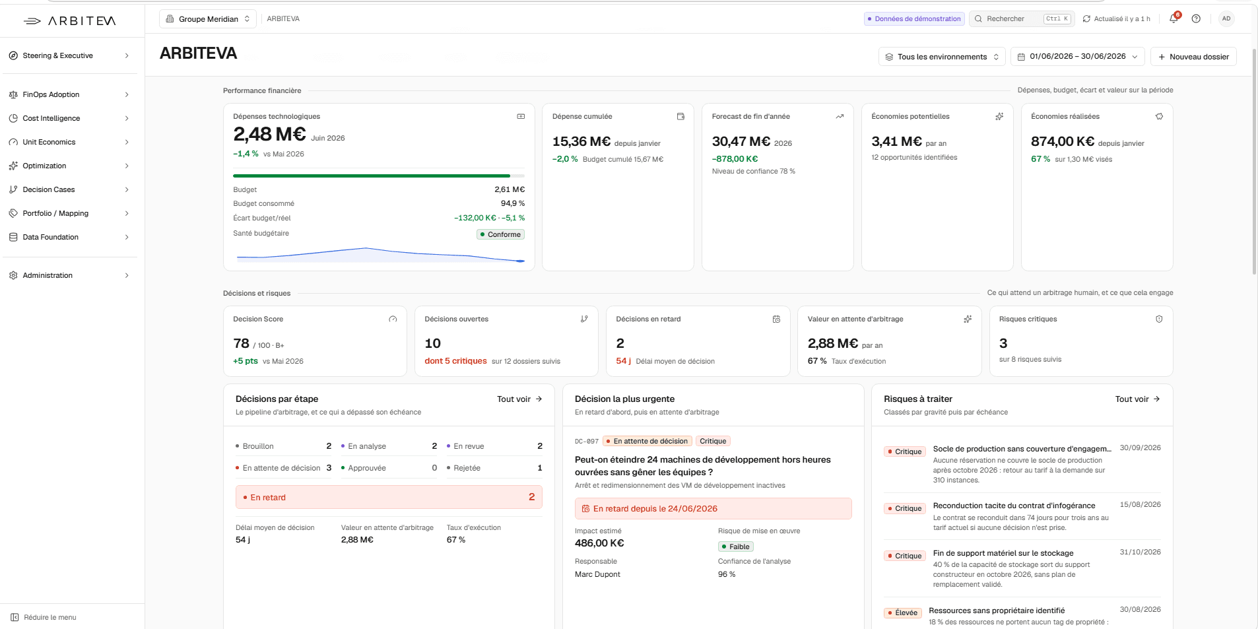This screenshot has height=629, width=1258.
Task: Click the budget consumption progress bar
Action: click(x=379, y=176)
